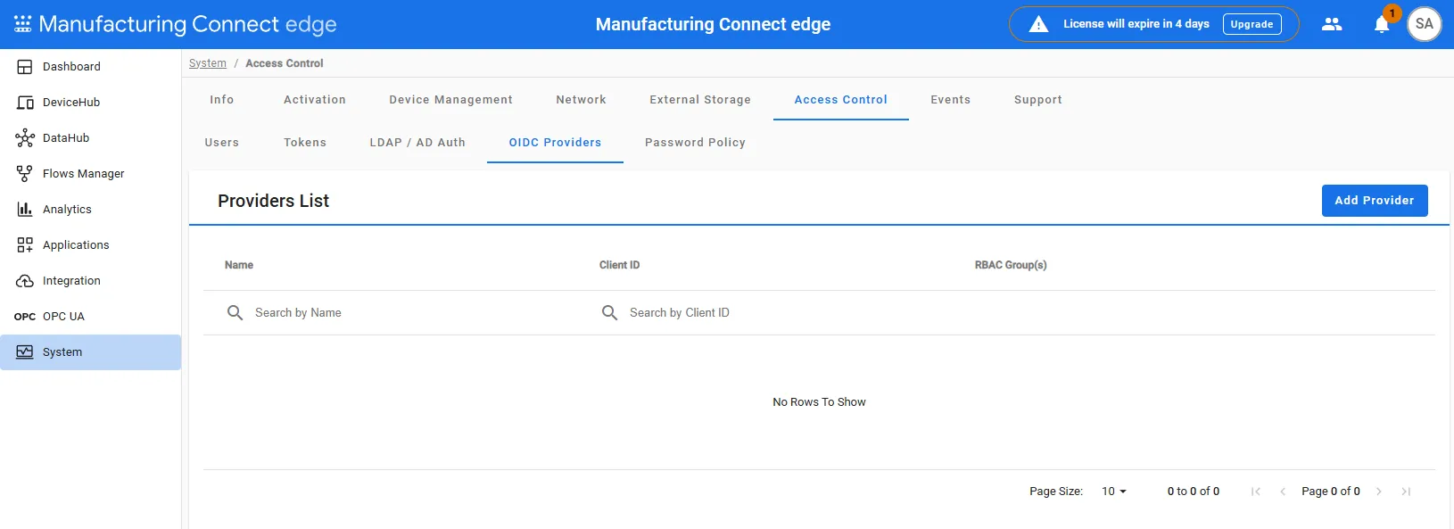The height and width of the screenshot is (529, 1454).
Task: Open notifications bell icon
Action: pos(1382,24)
